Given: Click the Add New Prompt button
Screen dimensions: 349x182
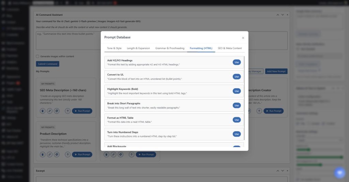Looking at the screenshot, I should (x=276, y=71).
